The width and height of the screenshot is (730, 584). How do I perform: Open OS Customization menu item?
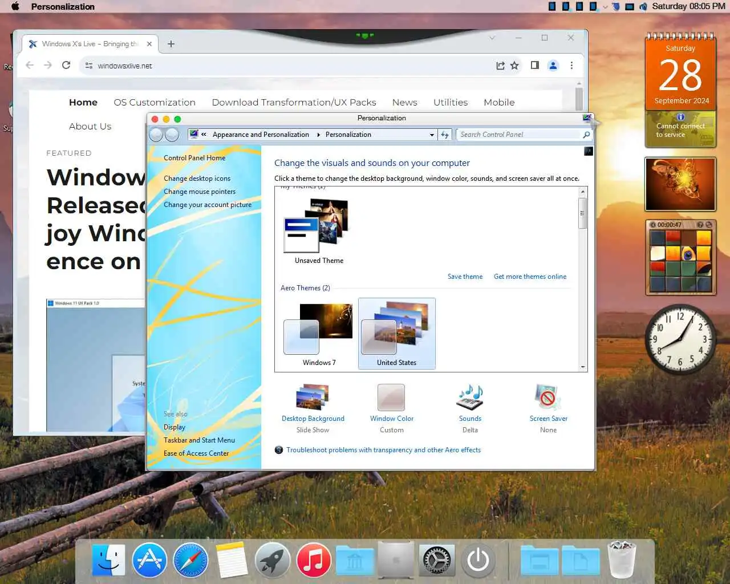pos(155,102)
